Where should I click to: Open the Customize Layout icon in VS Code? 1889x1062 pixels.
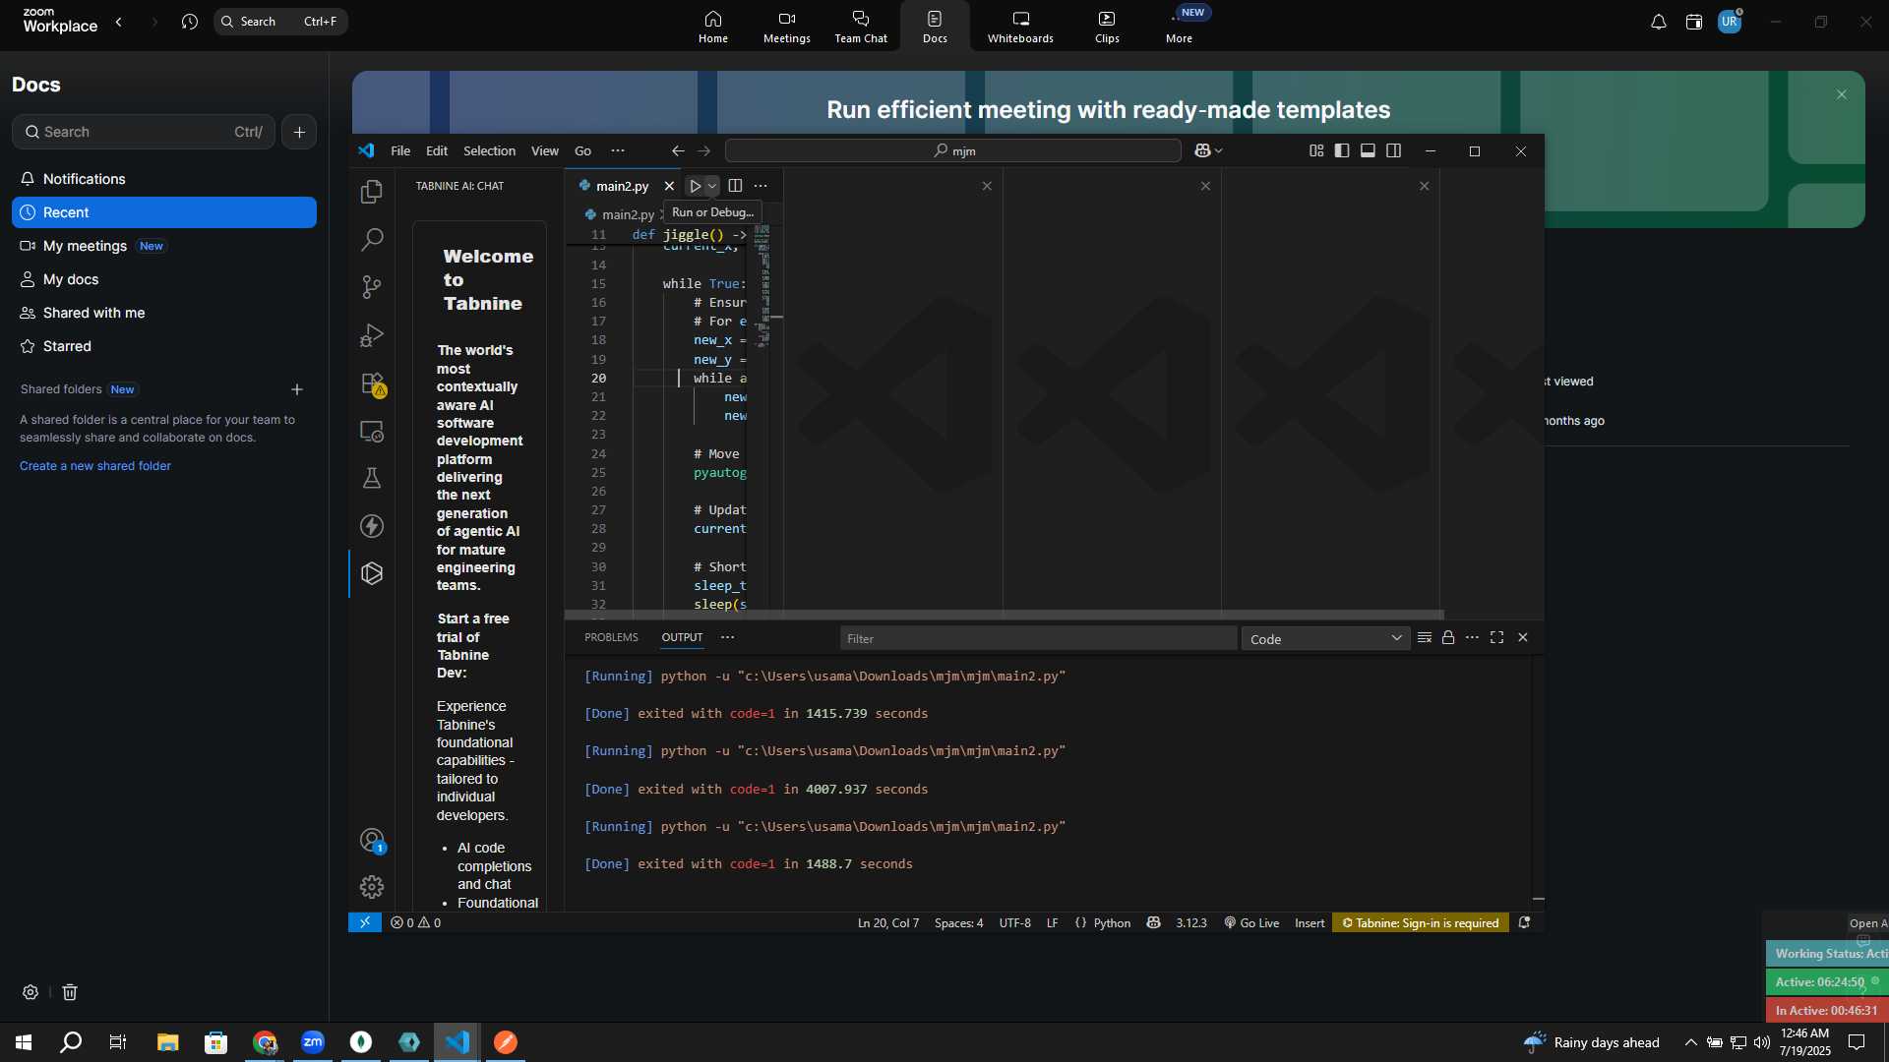[1316, 150]
